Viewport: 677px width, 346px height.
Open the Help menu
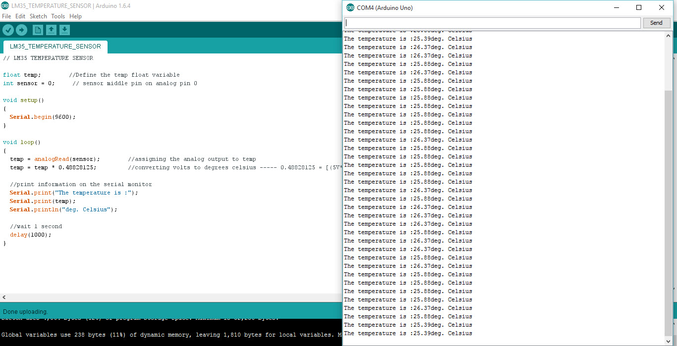tap(75, 16)
